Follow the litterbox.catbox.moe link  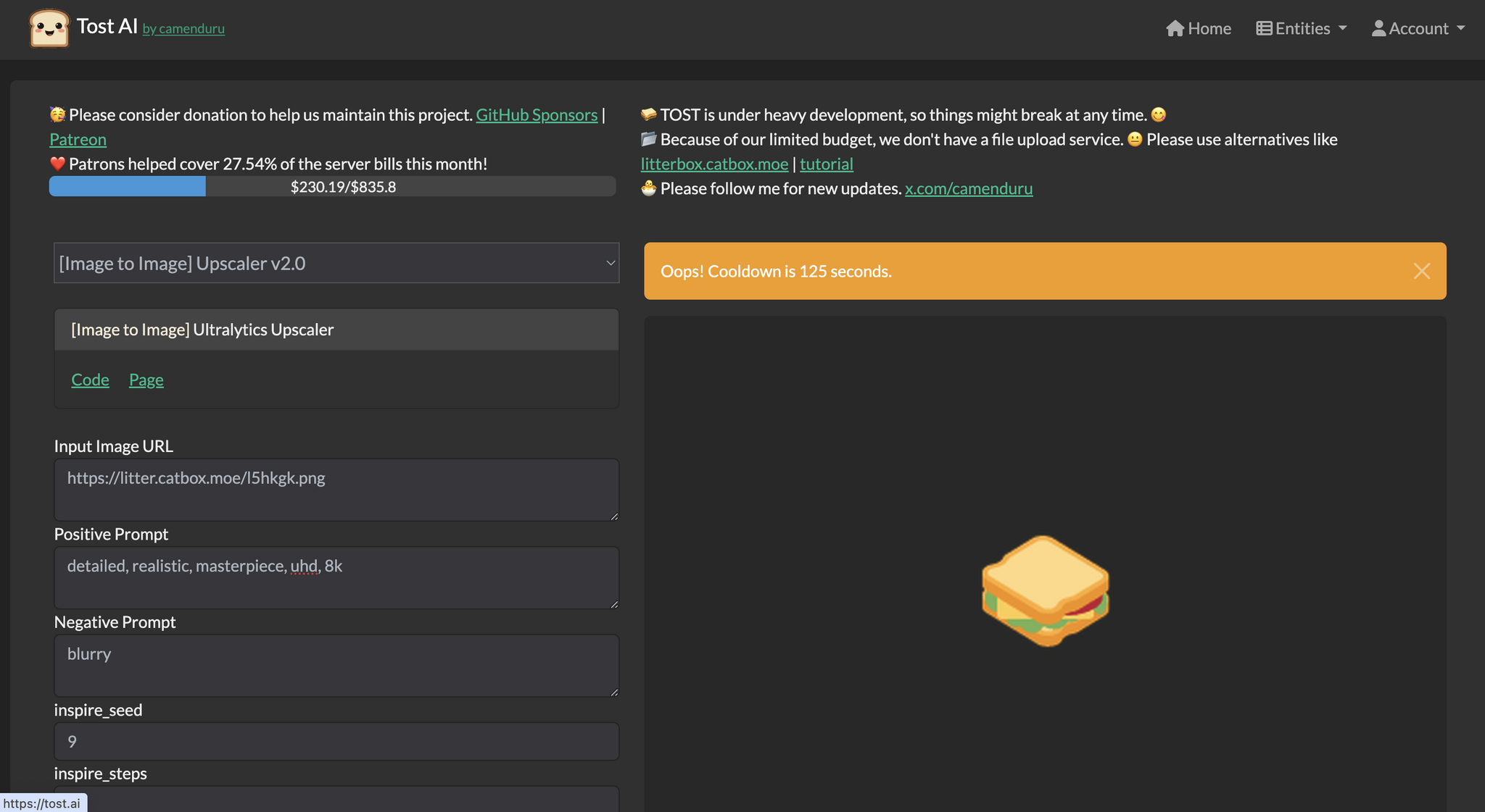714,164
